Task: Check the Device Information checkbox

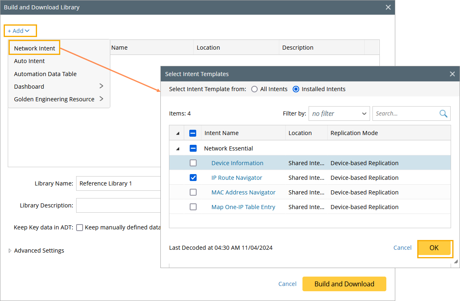Action: pos(193,163)
